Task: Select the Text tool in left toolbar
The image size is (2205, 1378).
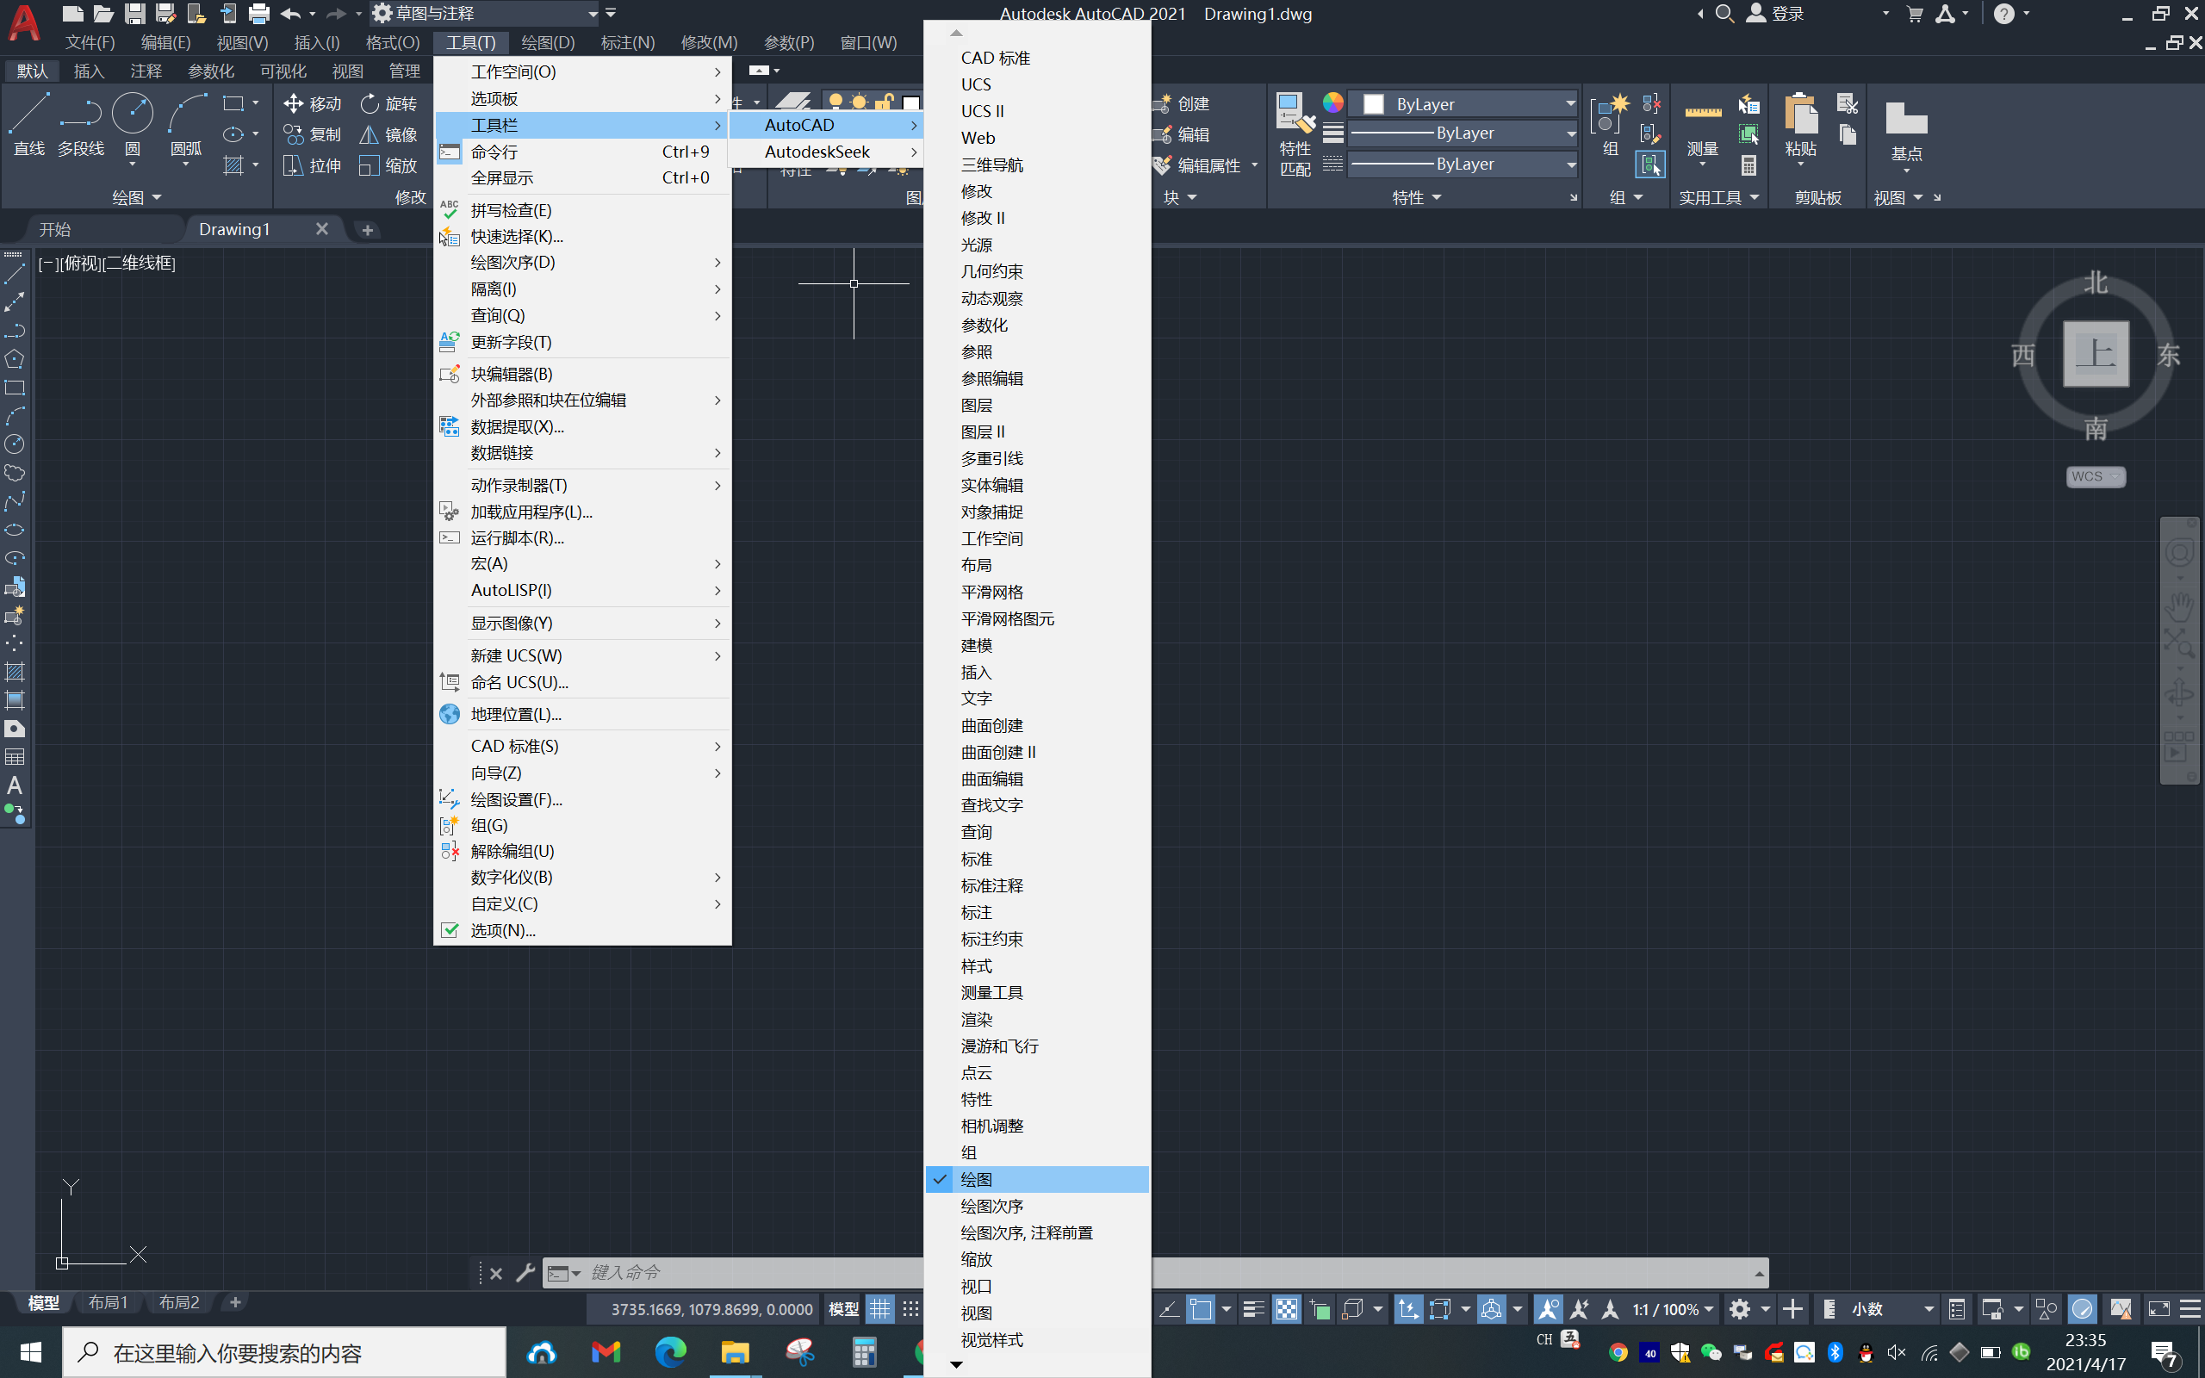Action: (15, 785)
